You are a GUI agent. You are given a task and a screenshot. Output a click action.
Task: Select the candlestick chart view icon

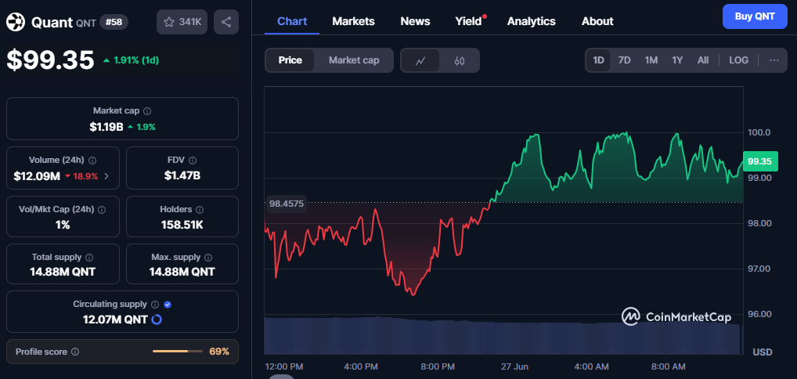point(460,60)
